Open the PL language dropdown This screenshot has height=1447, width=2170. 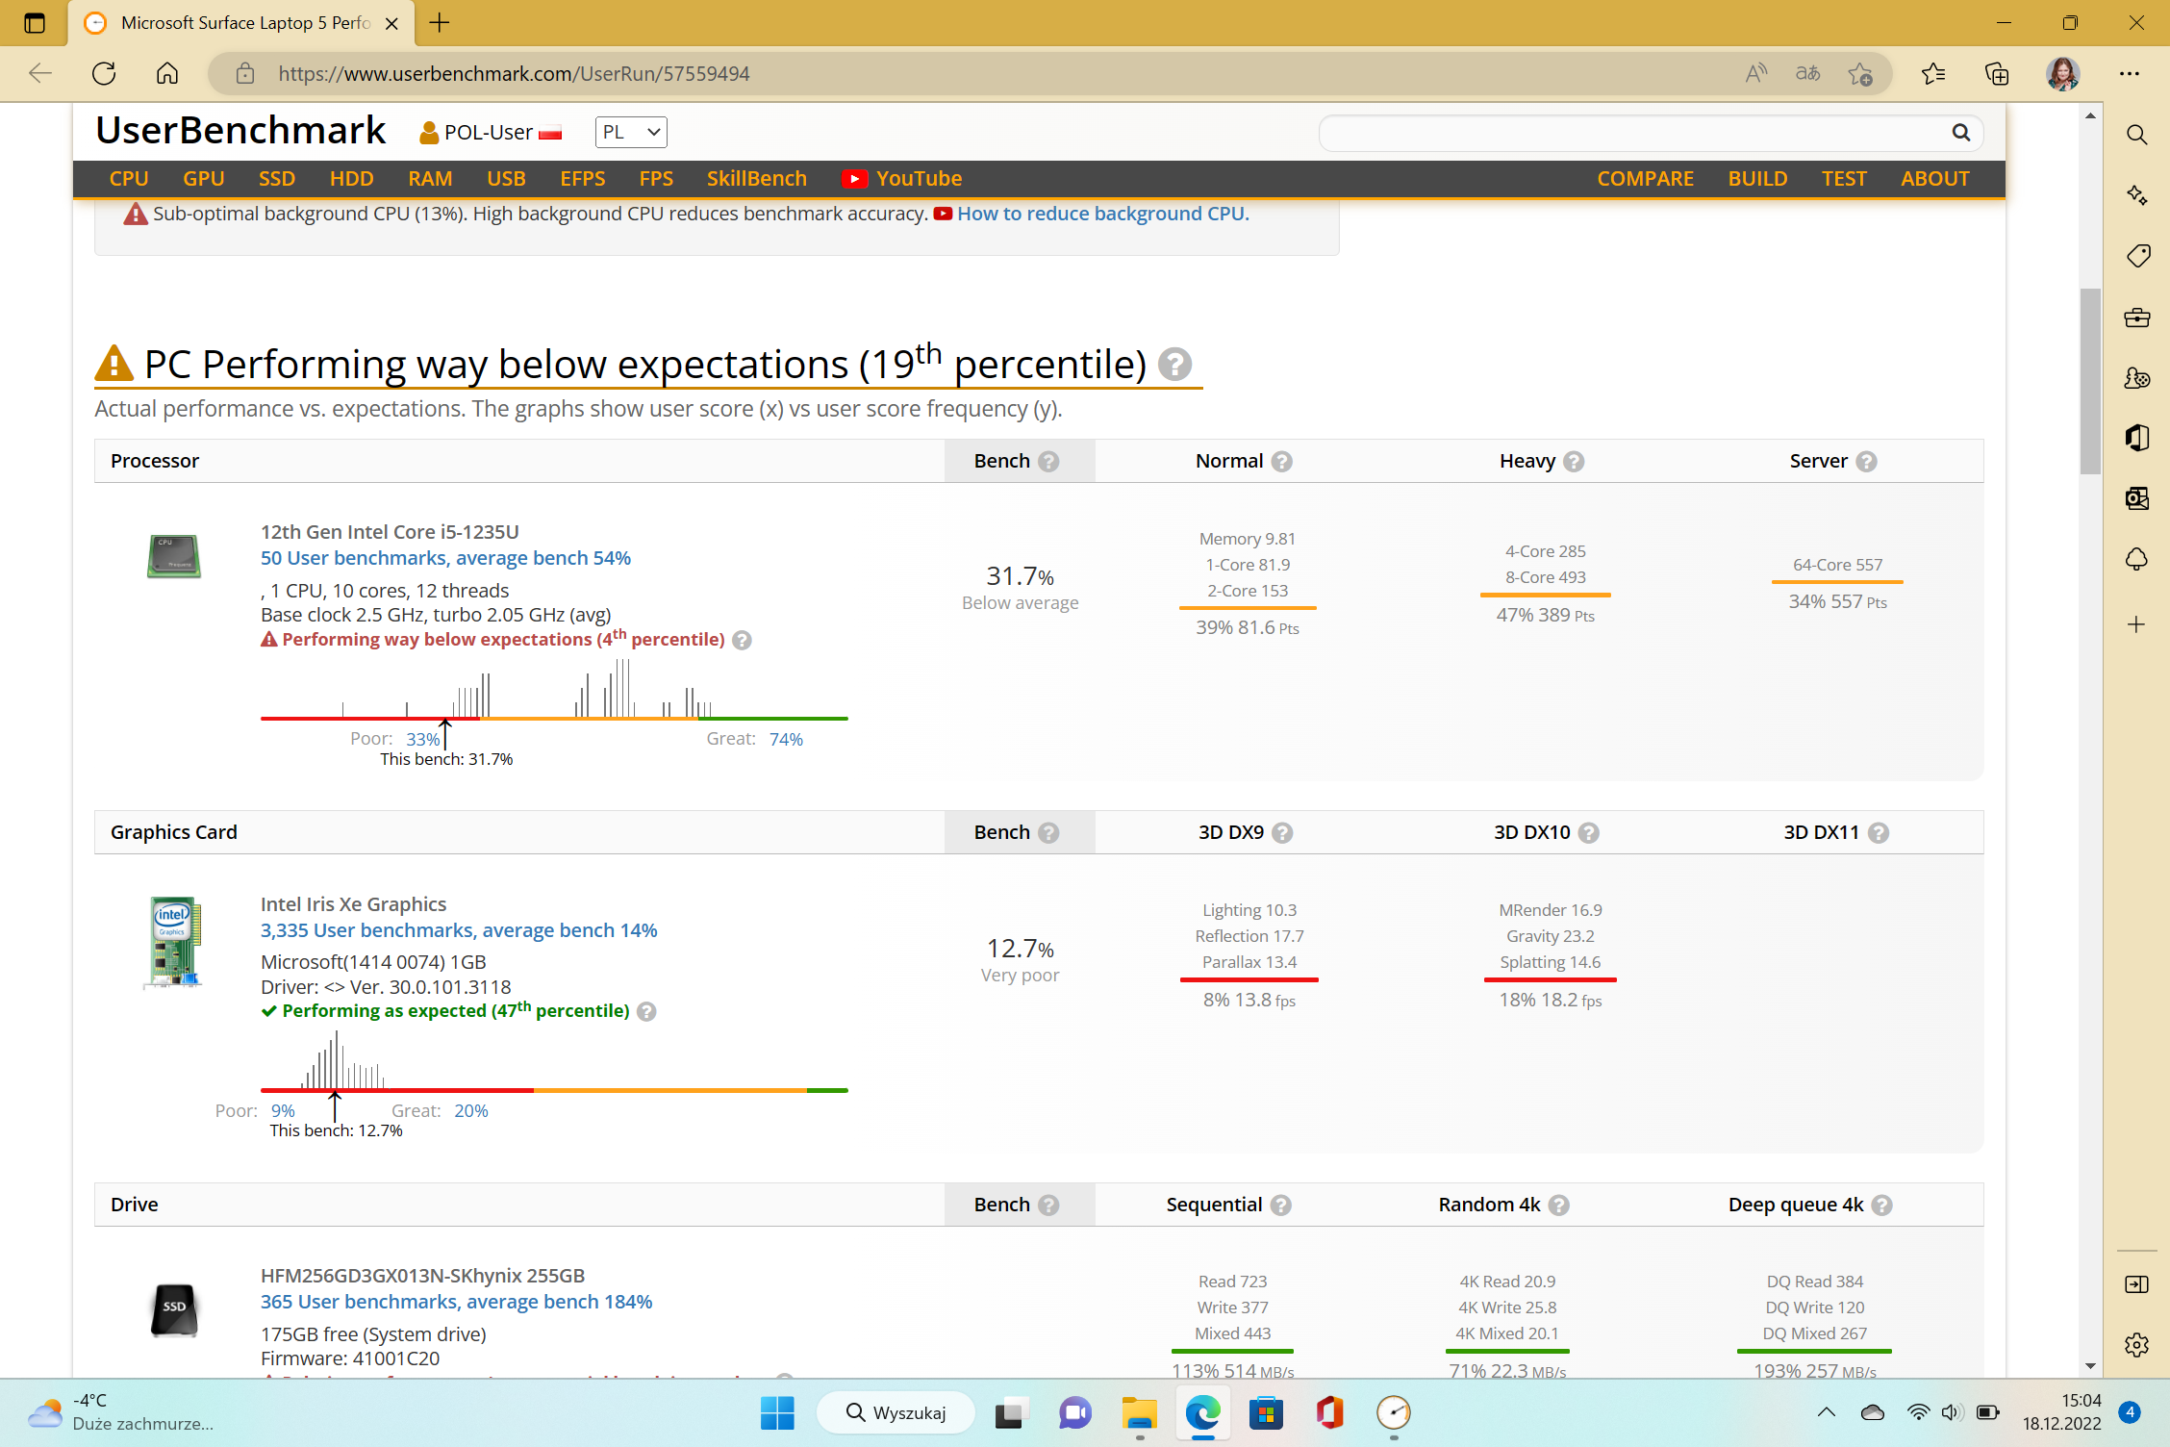[631, 132]
